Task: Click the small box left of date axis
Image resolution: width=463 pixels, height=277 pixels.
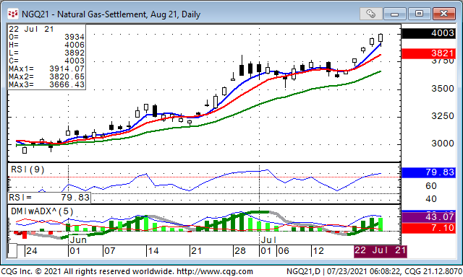Action: point(12,251)
